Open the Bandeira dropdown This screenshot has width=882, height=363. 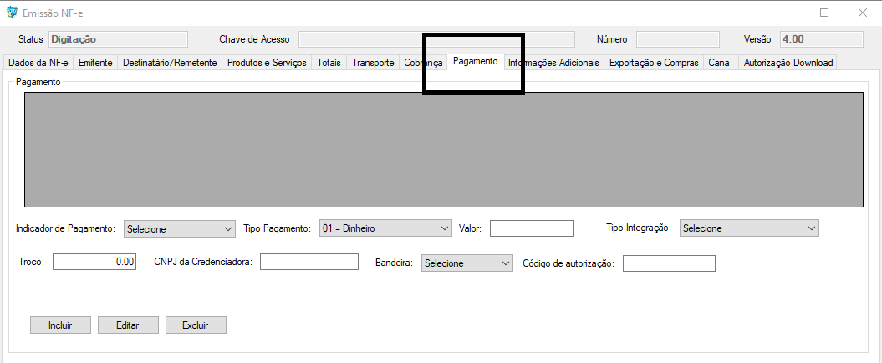(466, 263)
